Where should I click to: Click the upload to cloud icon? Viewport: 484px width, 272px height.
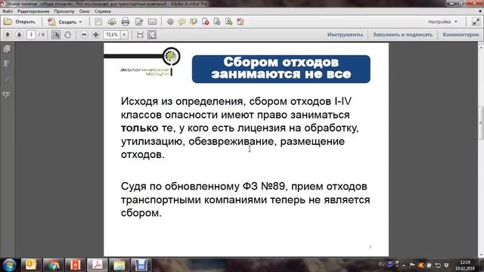[112, 22]
